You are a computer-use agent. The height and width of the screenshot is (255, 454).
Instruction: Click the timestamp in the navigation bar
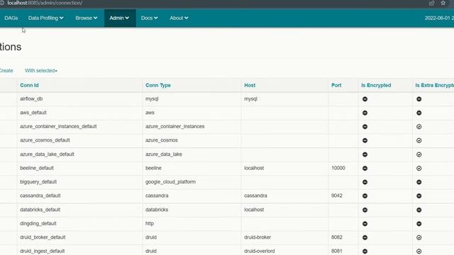coord(439,18)
